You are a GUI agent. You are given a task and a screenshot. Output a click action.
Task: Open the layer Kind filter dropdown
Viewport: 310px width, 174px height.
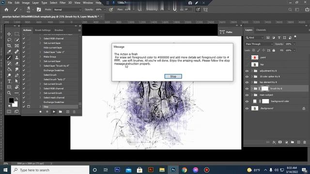pos(255,38)
